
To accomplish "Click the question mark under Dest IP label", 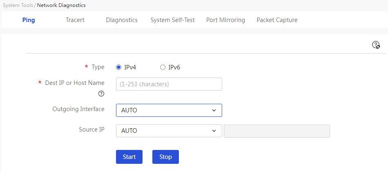I will pos(101,94).
